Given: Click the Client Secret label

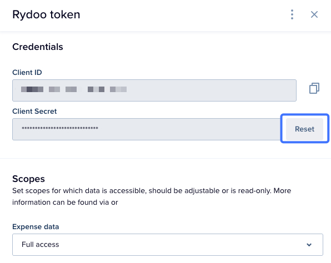Looking at the screenshot, I should pyautogui.click(x=34, y=111).
